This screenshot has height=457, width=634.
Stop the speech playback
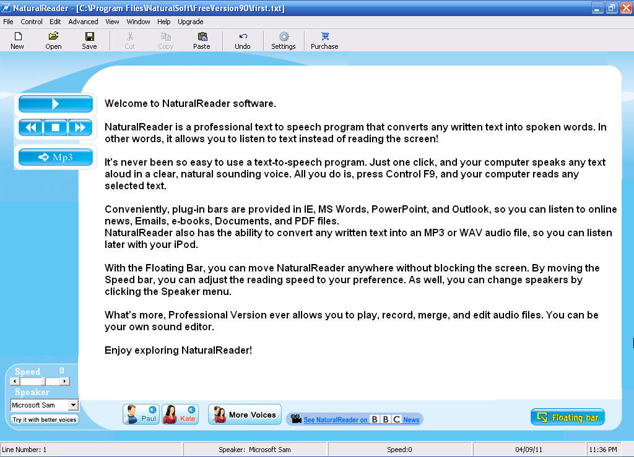(x=56, y=127)
